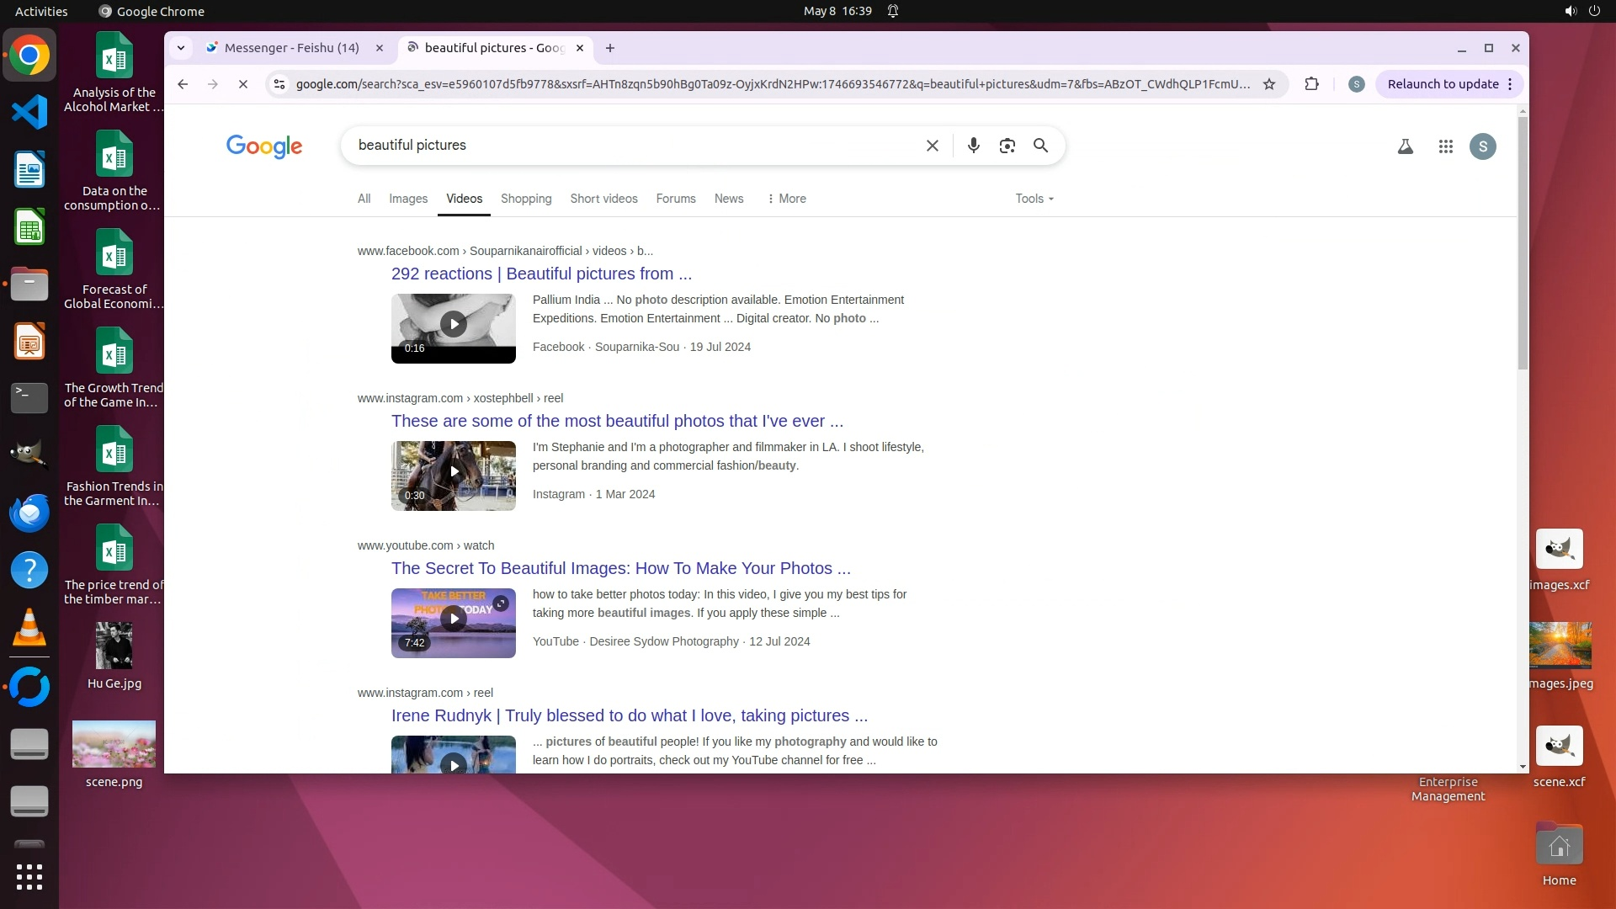Open Google Lens image search icon

(x=1007, y=146)
